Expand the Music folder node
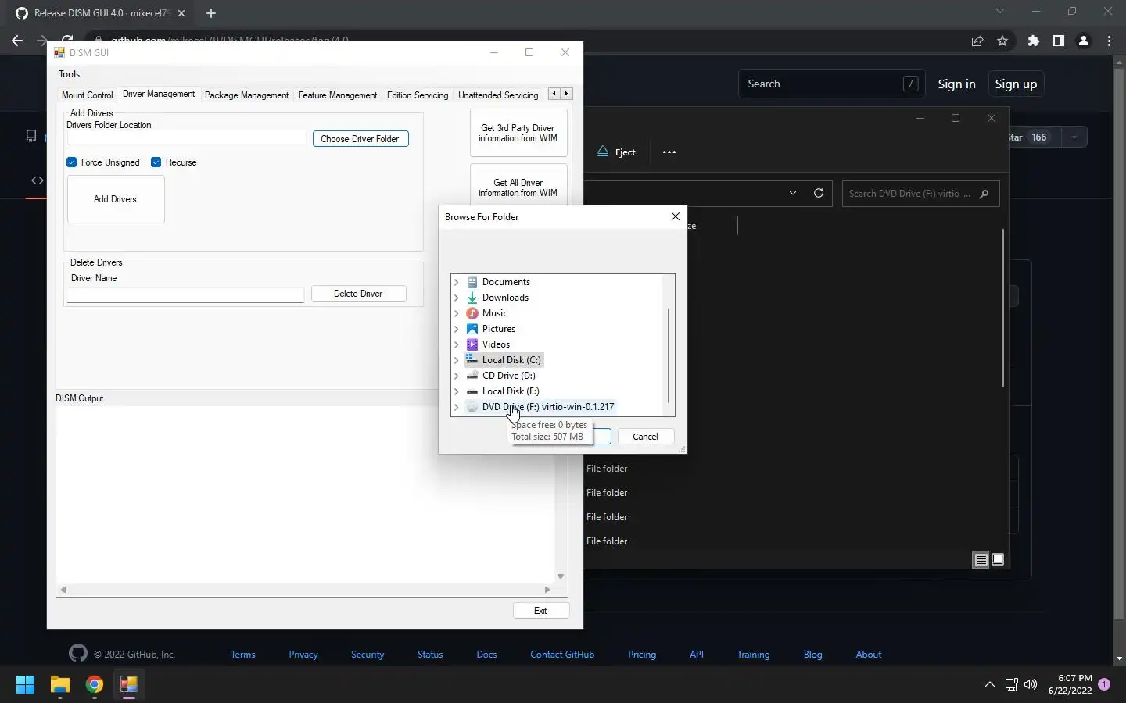1126x703 pixels. pyautogui.click(x=457, y=313)
